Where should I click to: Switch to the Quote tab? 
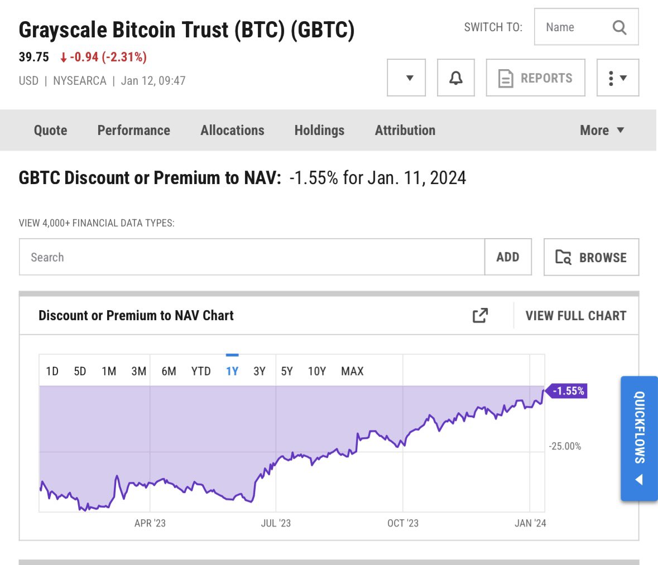coord(50,131)
